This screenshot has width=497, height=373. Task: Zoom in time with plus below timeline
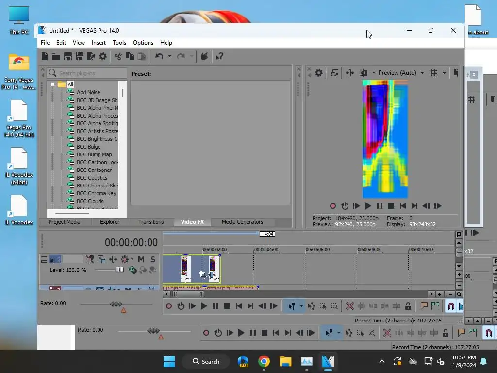pyautogui.click(x=439, y=294)
